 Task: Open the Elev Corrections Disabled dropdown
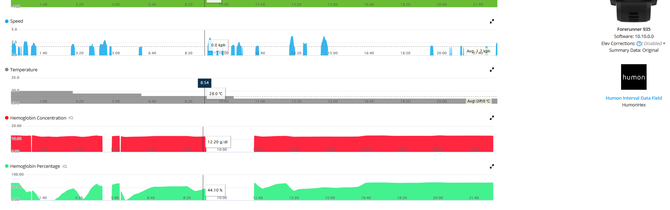coord(654,44)
